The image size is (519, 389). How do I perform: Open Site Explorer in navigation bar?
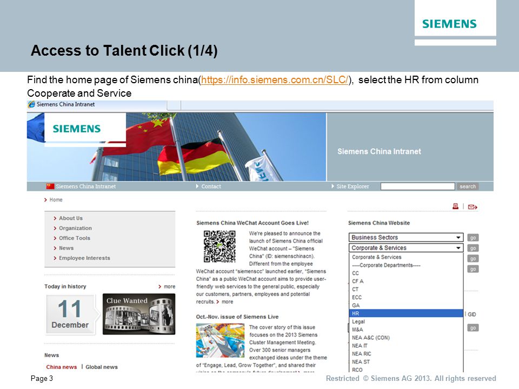[352, 186]
